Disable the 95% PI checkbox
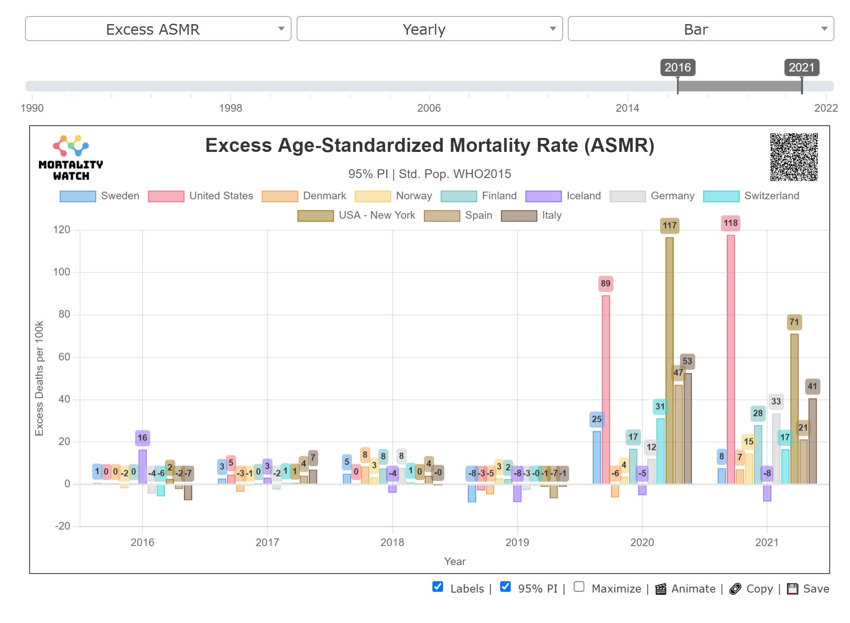 tap(505, 587)
